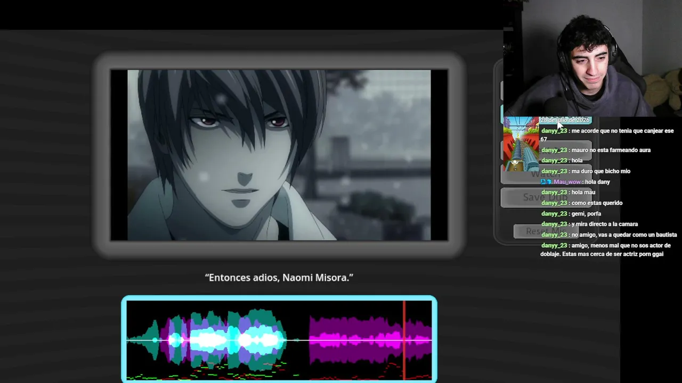Click the Mau_wow username in chat

point(567,182)
